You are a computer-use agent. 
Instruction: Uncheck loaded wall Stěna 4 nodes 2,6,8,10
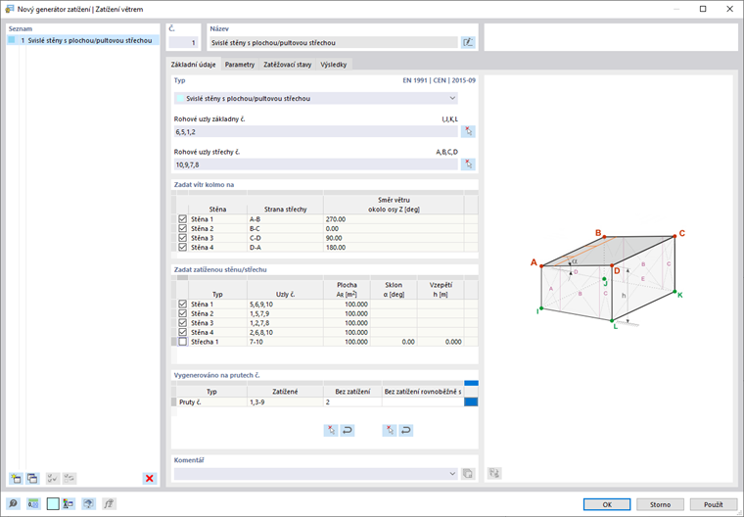click(x=183, y=332)
